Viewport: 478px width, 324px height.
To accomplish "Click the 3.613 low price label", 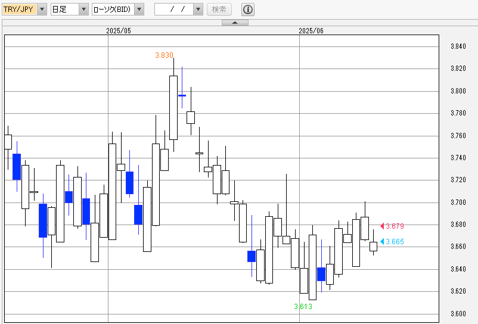I will tap(303, 307).
